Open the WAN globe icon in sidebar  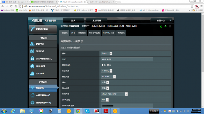[33, 102]
